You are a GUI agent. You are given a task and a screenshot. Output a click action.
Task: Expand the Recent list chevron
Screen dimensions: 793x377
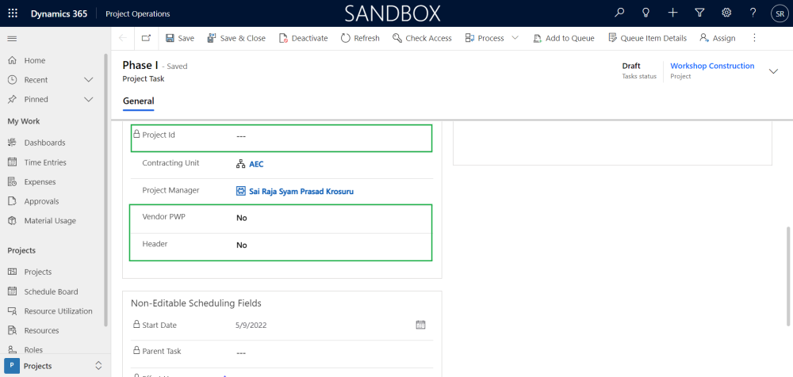coord(89,80)
